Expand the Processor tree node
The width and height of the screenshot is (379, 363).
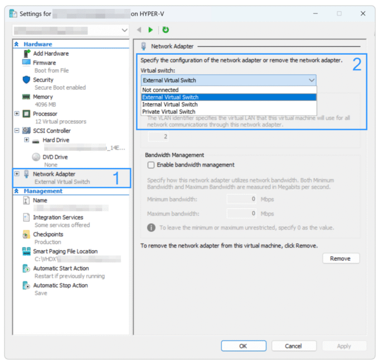pos(17,113)
